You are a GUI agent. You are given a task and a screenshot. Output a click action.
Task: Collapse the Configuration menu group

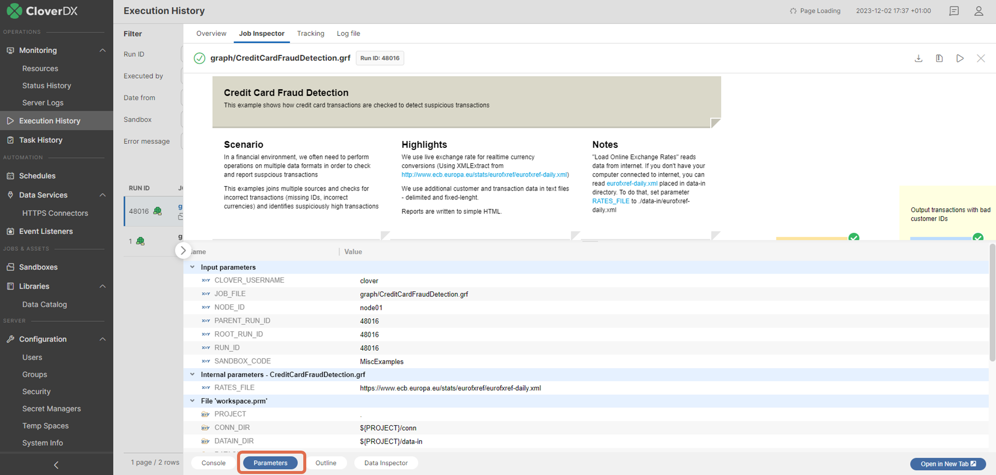point(103,339)
